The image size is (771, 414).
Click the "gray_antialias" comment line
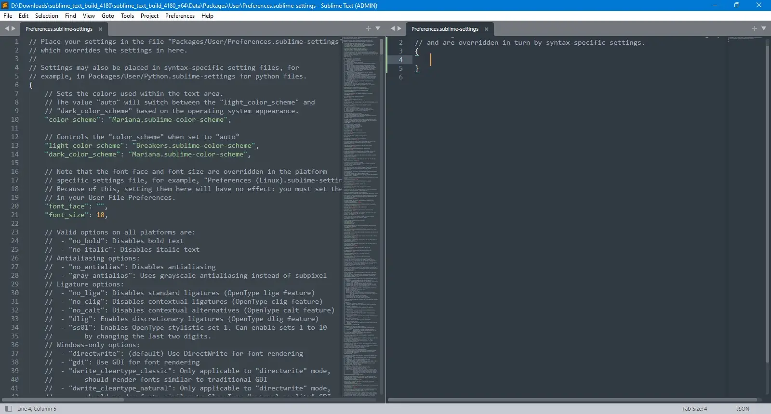pyautogui.click(x=186, y=276)
